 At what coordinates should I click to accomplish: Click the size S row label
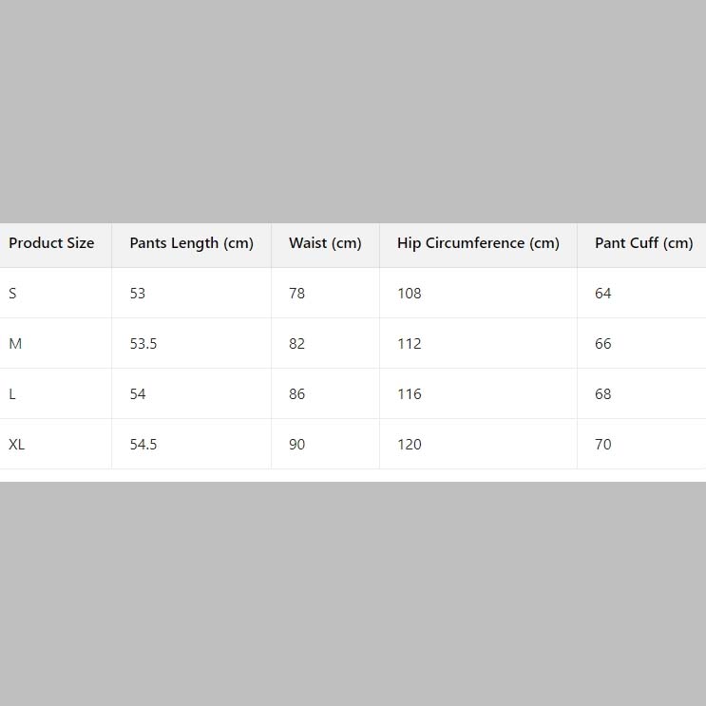coord(12,294)
